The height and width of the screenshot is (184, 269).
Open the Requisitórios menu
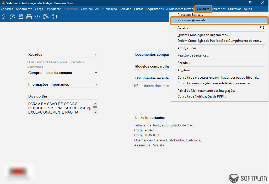(155, 9)
